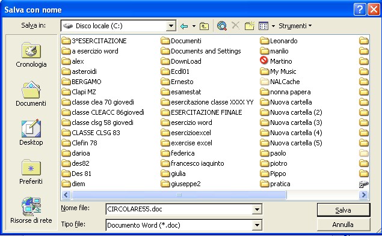Click the Views toolbar icon
Screen dimensions: 382x236
(263, 26)
